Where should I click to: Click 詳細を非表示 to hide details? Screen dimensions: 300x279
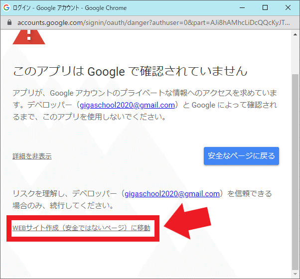32,156
